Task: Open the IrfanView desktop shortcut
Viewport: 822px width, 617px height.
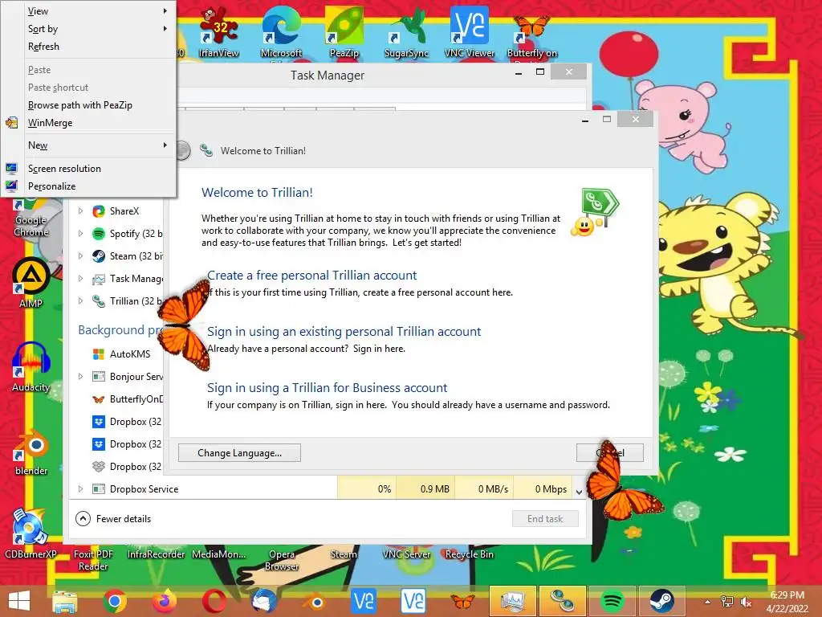Action: pyautogui.click(x=218, y=31)
